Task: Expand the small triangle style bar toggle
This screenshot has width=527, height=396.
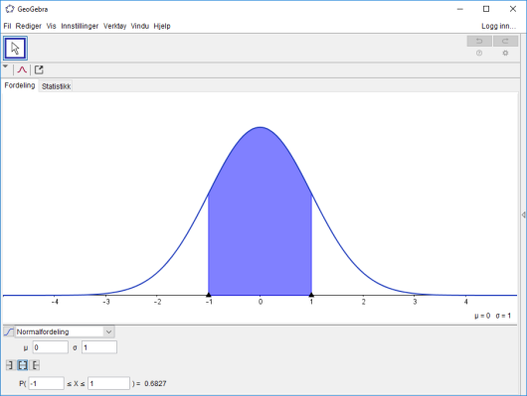Action: click(5, 66)
